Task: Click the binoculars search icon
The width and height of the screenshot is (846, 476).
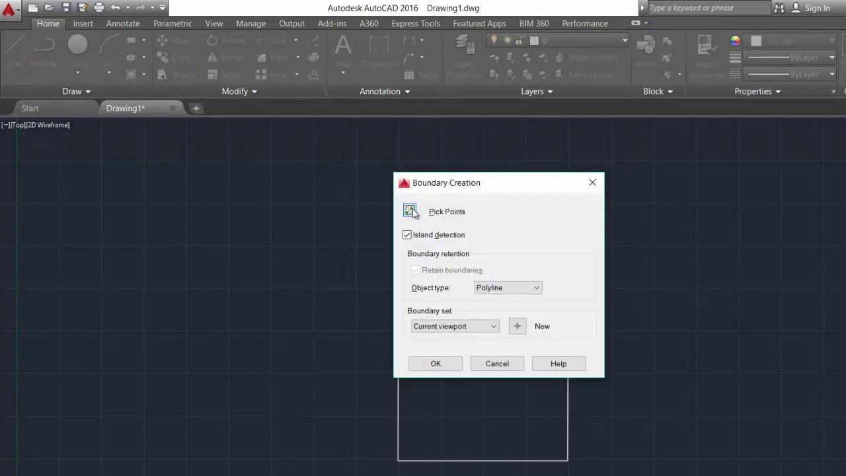Action: 779,8
